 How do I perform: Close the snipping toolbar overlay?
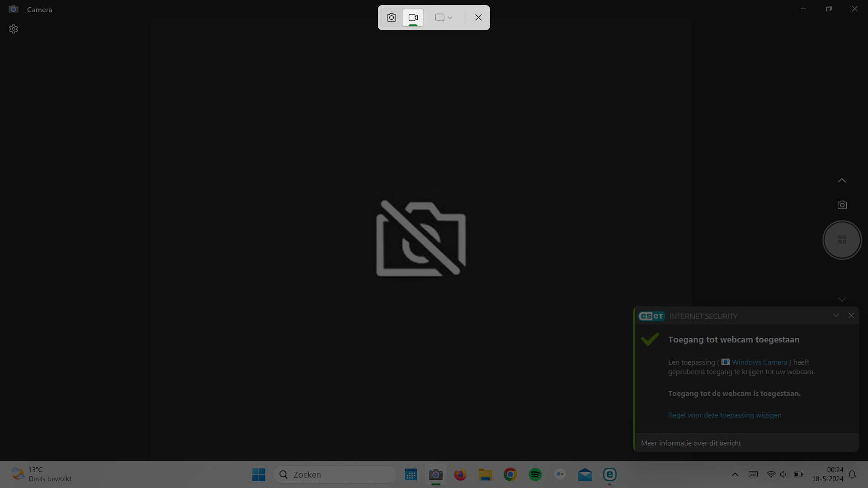pyautogui.click(x=478, y=18)
